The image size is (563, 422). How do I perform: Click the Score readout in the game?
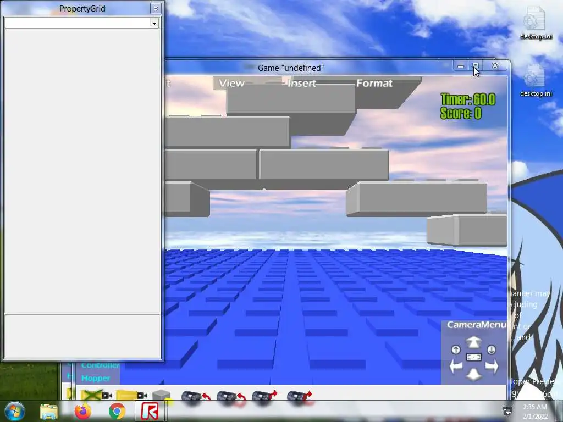(461, 113)
